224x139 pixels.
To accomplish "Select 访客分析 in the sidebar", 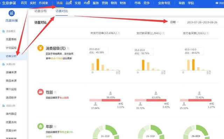I will click(x=11, y=56).
